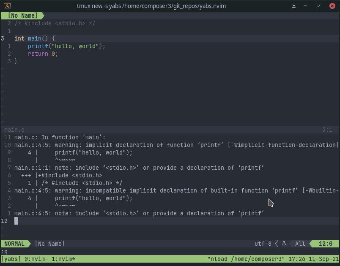340x266 pixels.
Task: Click the 12:0 line-column indicator
Action: coord(326,244)
